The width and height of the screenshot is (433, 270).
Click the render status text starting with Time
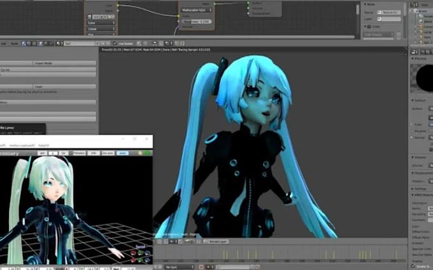tap(156, 50)
